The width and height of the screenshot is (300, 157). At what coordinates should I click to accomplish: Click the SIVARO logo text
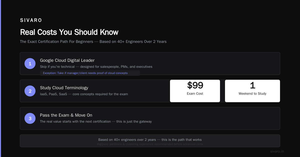[x=31, y=20]
